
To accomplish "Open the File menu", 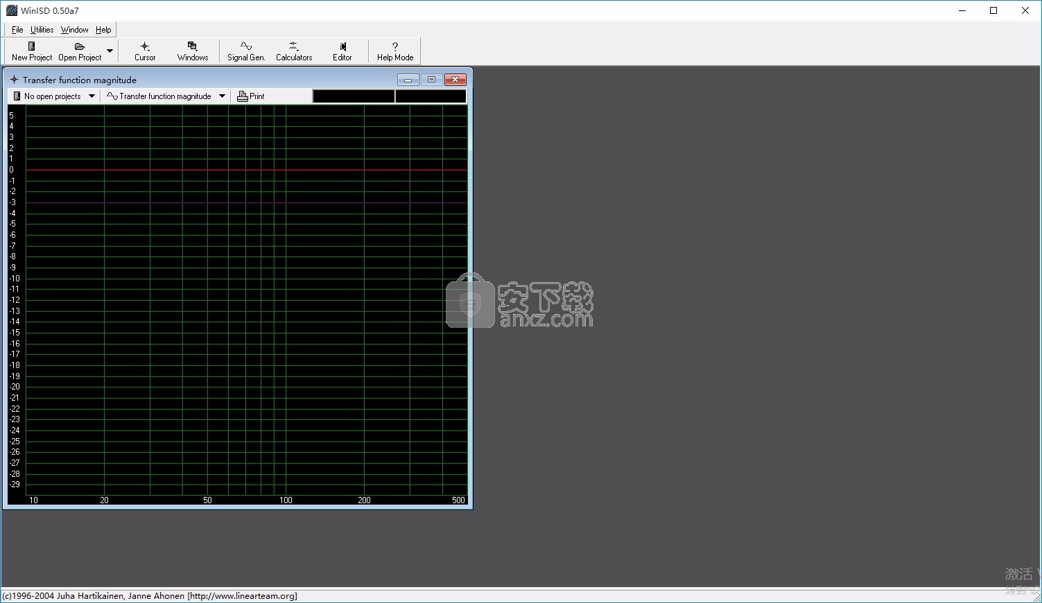I will tap(17, 30).
